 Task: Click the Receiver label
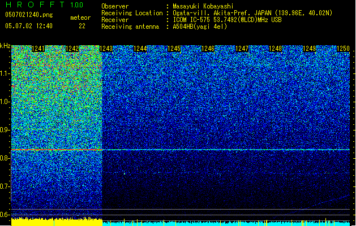point(115,20)
